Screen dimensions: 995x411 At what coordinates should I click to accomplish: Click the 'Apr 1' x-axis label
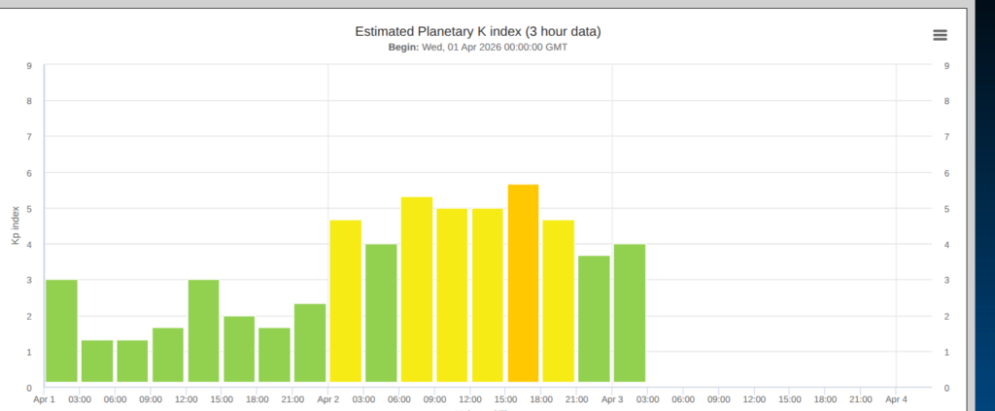pos(45,398)
